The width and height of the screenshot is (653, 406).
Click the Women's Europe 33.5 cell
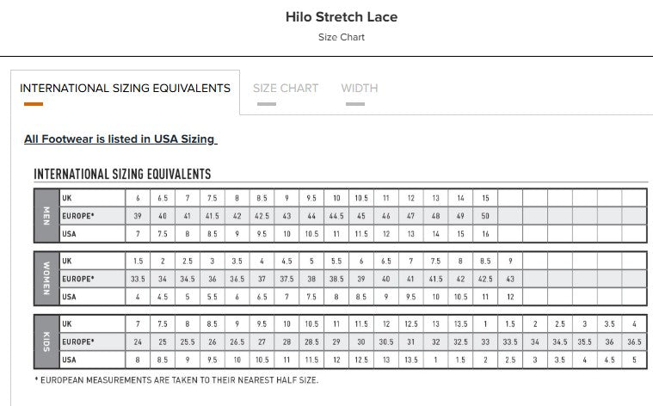pyautogui.click(x=138, y=279)
